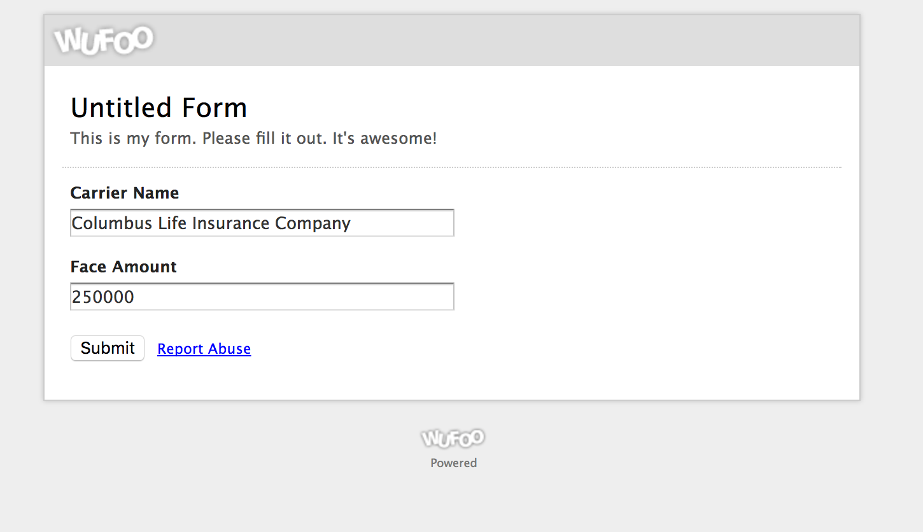
Task: Place cursor in 'Columbus Life Insurance Company' text
Action: point(211,223)
